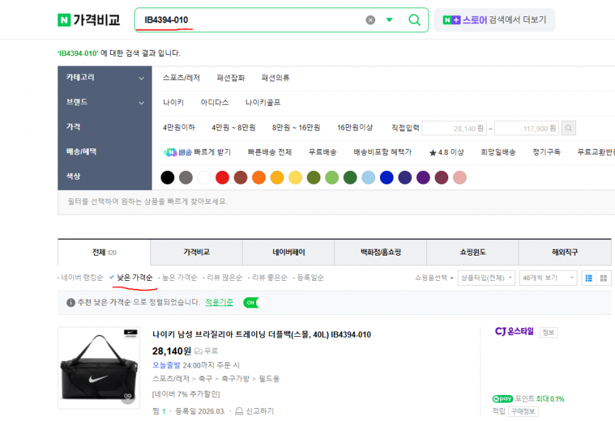This screenshot has width=615, height=421.
Task: Click maximum price input 117,900 원
Action: (526, 128)
